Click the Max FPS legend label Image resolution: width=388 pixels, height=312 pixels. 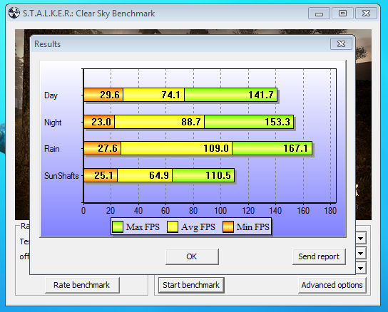[x=143, y=227]
